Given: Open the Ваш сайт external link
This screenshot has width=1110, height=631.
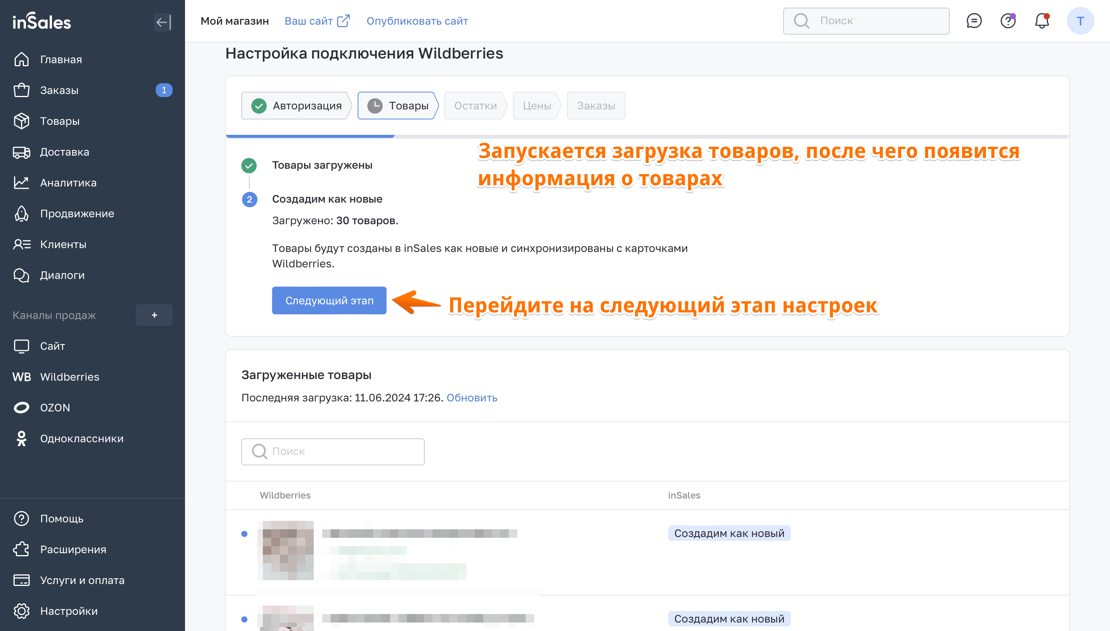Looking at the screenshot, I should pos(316,21).
